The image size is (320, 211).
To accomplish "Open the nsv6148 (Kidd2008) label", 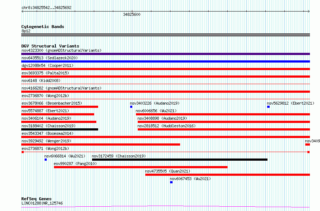I will pyautogui.click(x=41, y=81).
